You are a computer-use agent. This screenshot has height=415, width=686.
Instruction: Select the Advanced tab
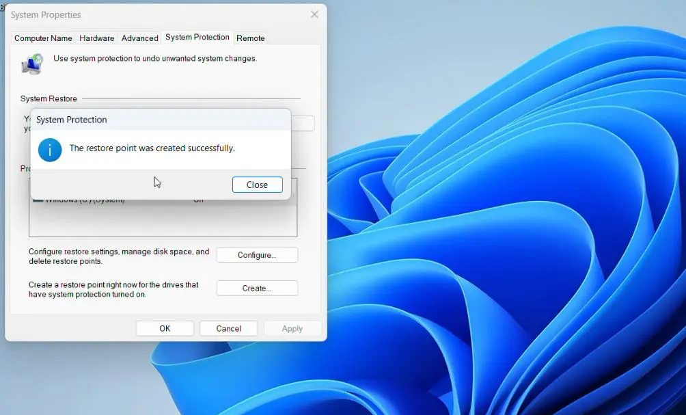pyautogui.click(x=139, y=38)
